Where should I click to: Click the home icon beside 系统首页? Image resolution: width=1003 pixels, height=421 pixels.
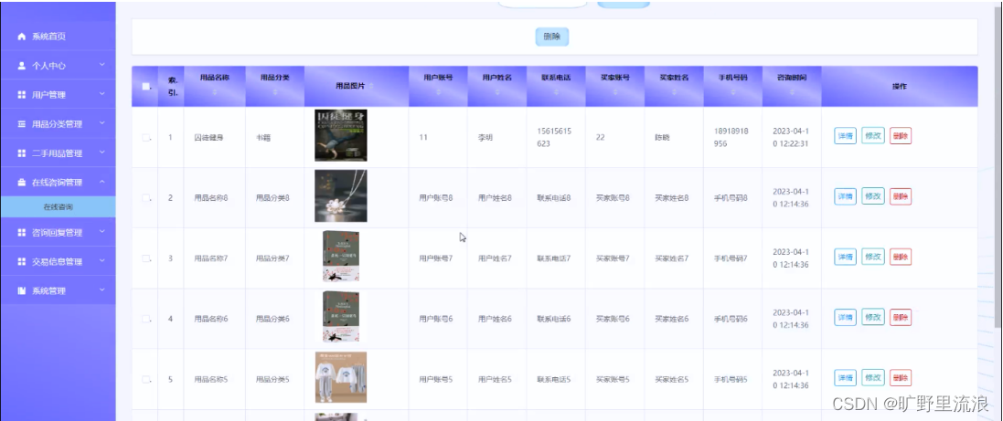(22, 37)
